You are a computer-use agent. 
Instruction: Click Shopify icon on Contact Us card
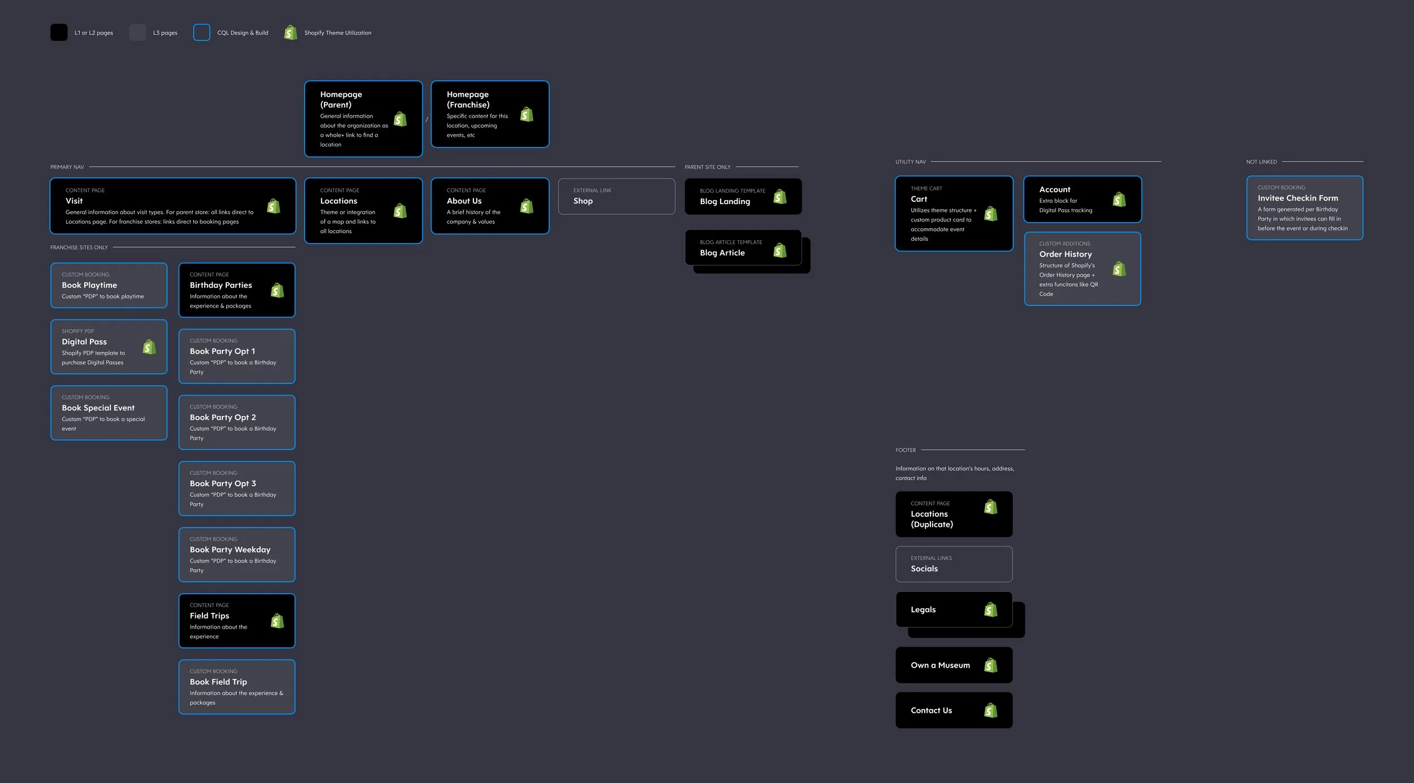tap(990, 710)
